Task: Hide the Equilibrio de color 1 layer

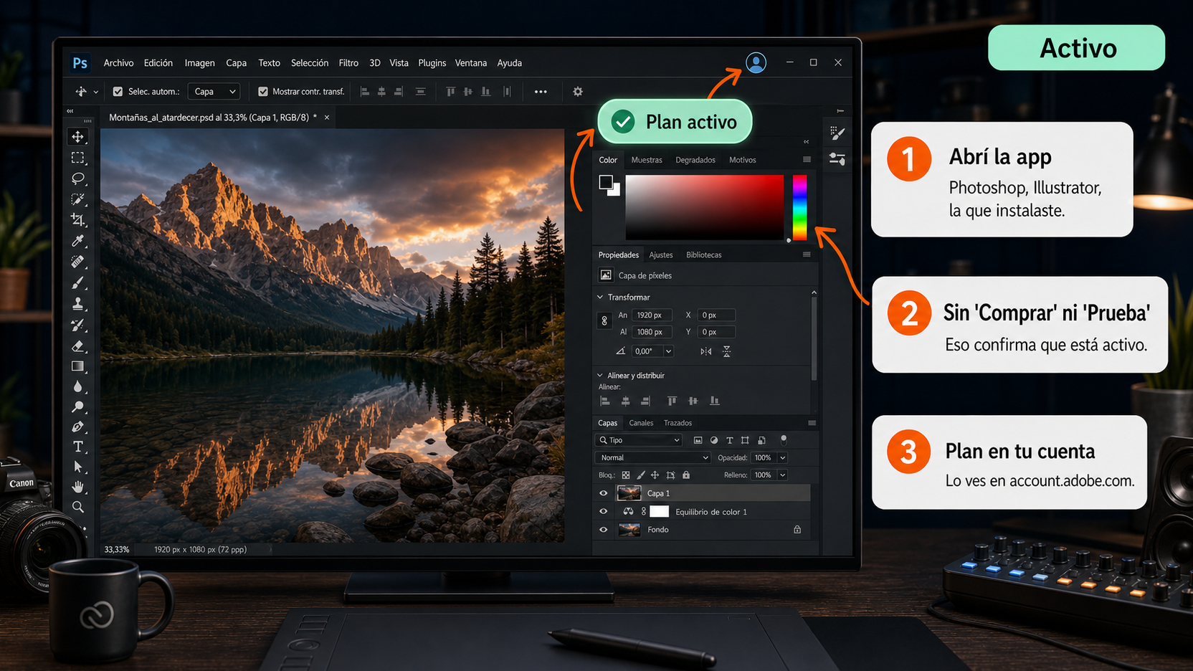Action: click(x=603, y=512)
